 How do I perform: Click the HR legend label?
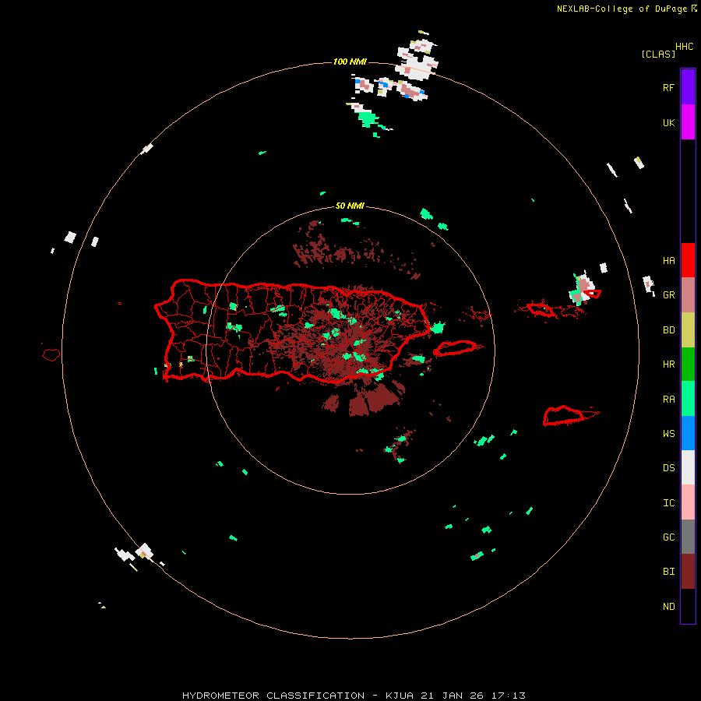click(x=668, y=365)
